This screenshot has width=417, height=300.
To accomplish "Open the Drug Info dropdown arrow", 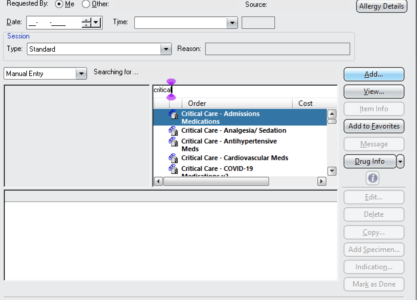I will (x=400, y=161).
